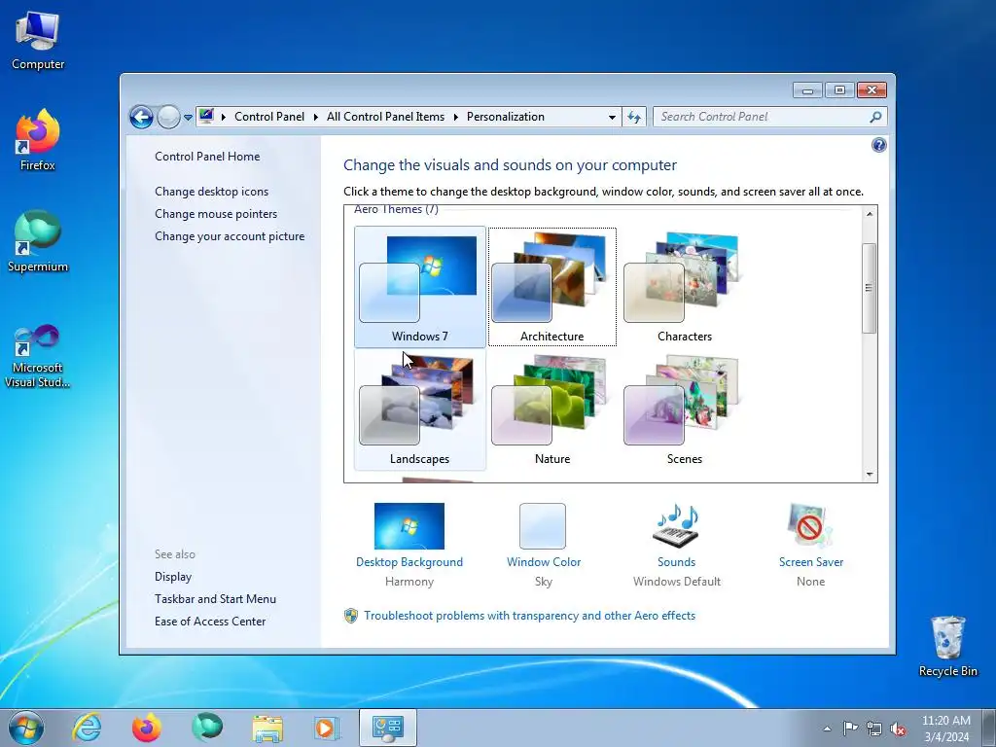Screen dimensions: 996x747
Task: Launch Windows Media Player from taskbar
Action: [x=327, y=728]
